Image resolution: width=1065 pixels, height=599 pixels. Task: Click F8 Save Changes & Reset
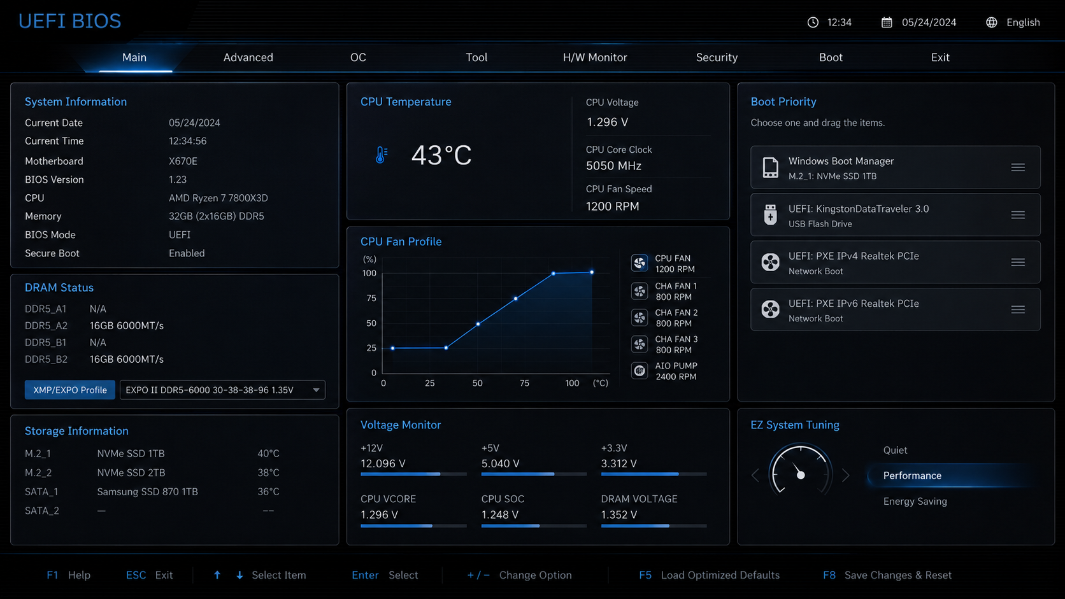(x=887, y=575)
